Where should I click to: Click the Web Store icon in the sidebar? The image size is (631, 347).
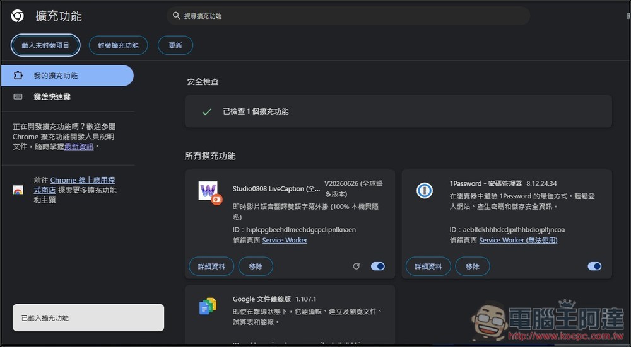(18, 190)
